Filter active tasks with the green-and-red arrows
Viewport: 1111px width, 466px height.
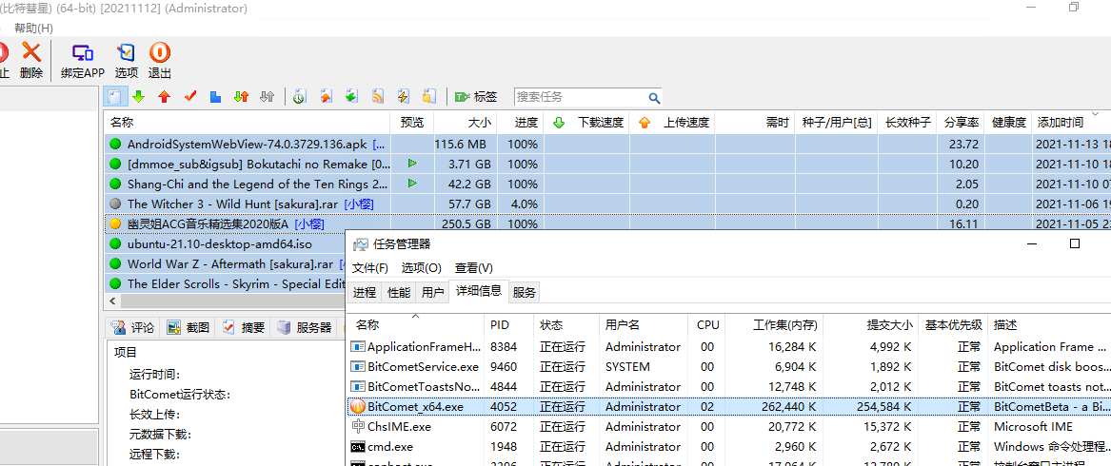pos(241,96)
